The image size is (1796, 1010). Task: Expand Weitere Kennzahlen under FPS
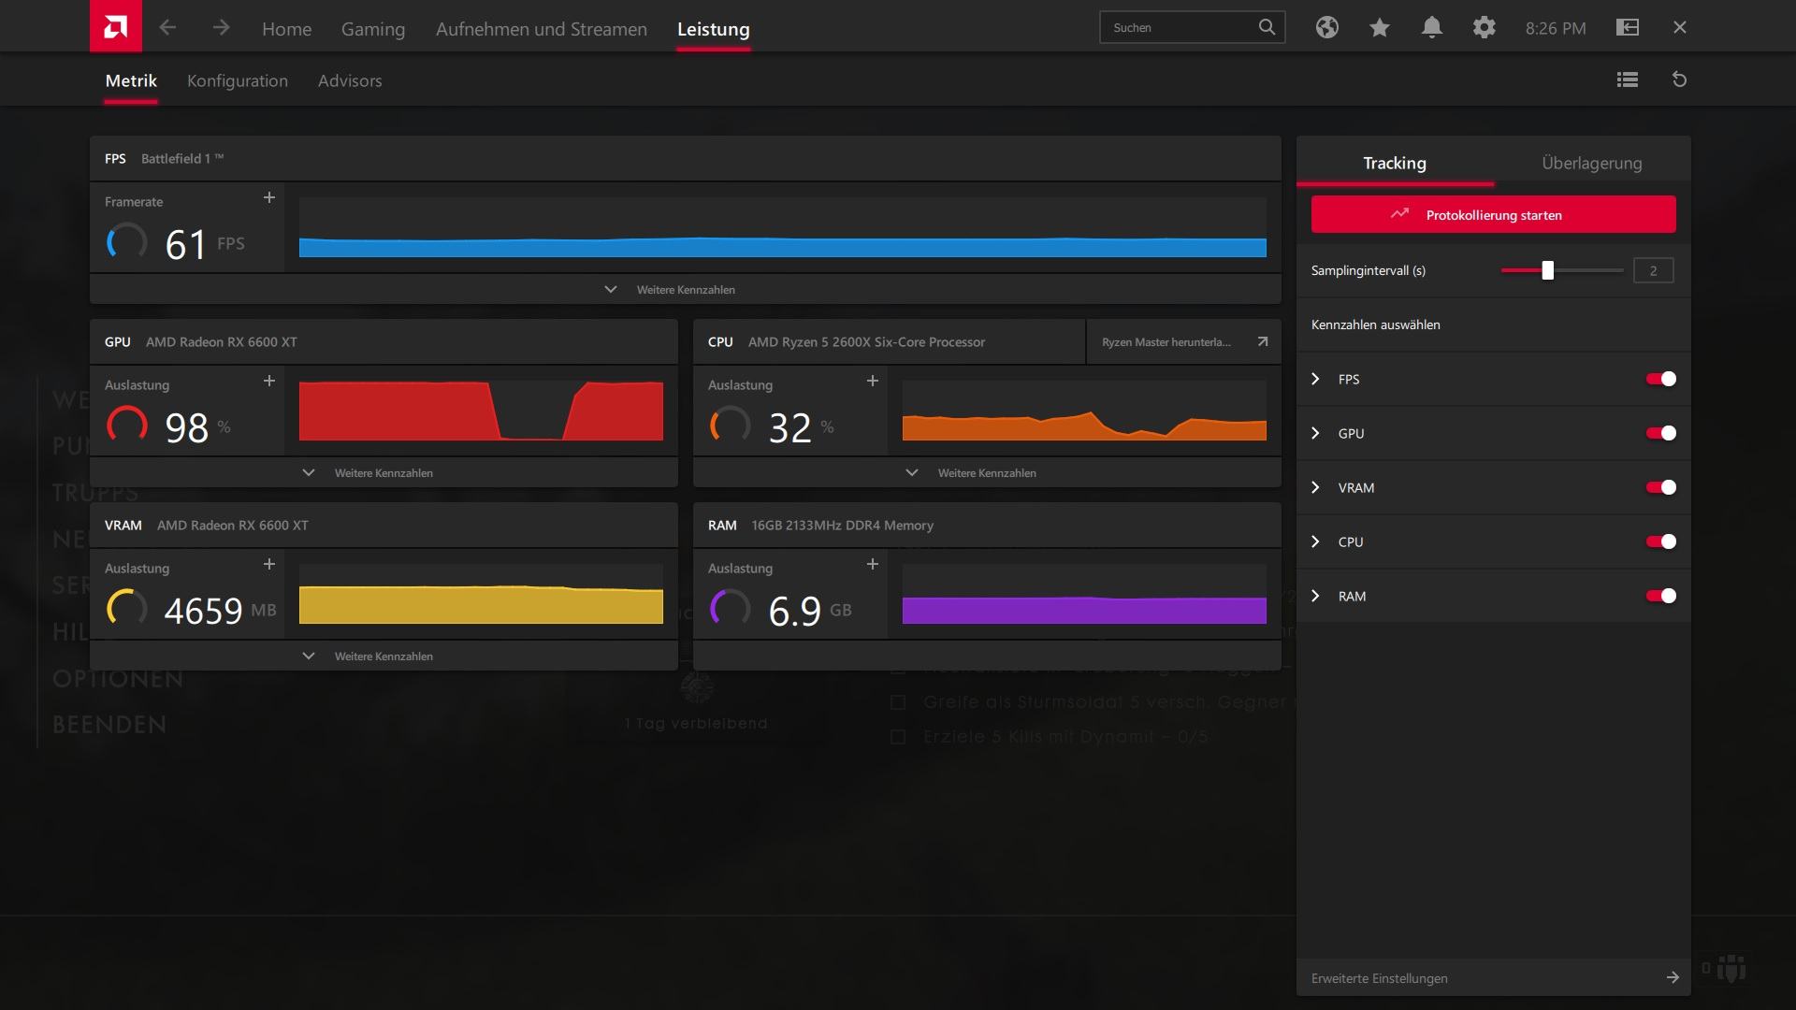tap(685, 289)
